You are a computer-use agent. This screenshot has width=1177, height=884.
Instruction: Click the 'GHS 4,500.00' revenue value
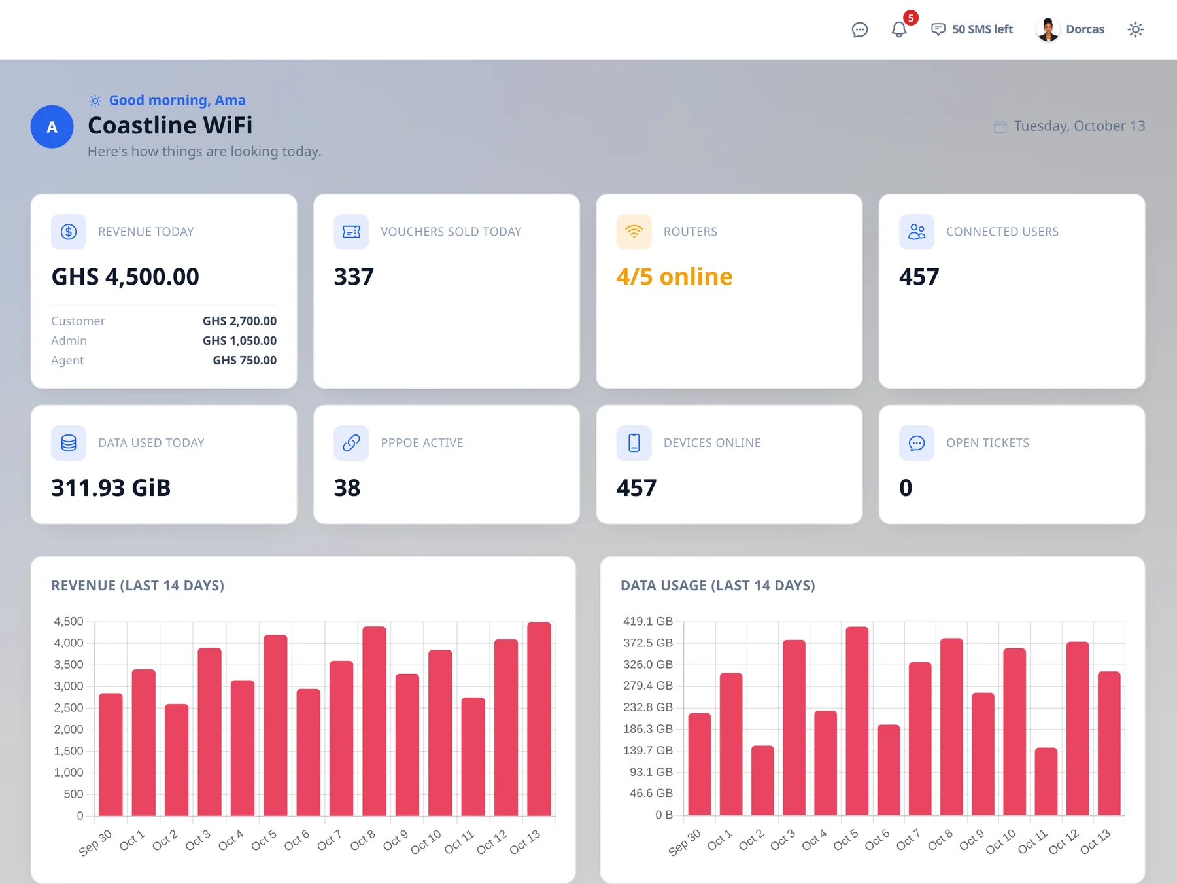(x=125, y=277)
